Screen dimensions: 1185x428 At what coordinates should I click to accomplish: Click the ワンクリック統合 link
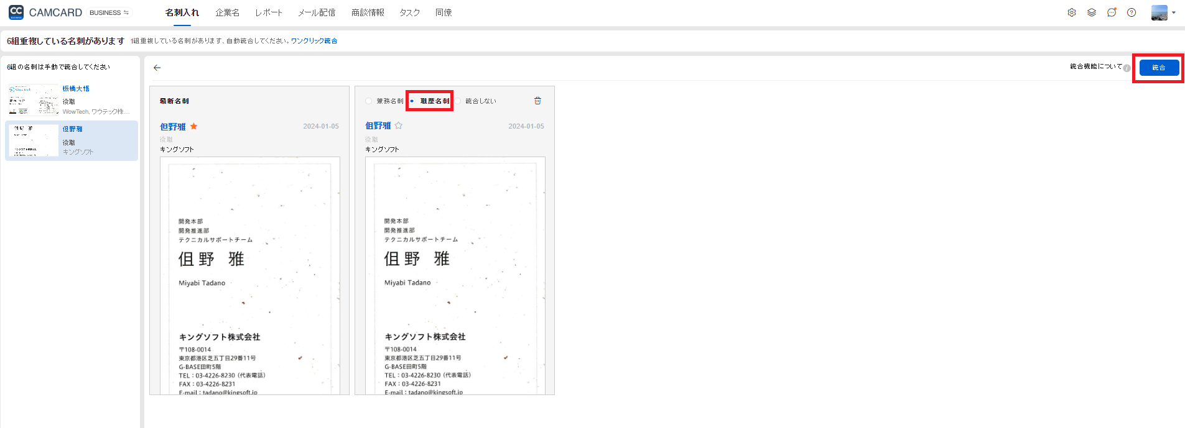(314, 41)
